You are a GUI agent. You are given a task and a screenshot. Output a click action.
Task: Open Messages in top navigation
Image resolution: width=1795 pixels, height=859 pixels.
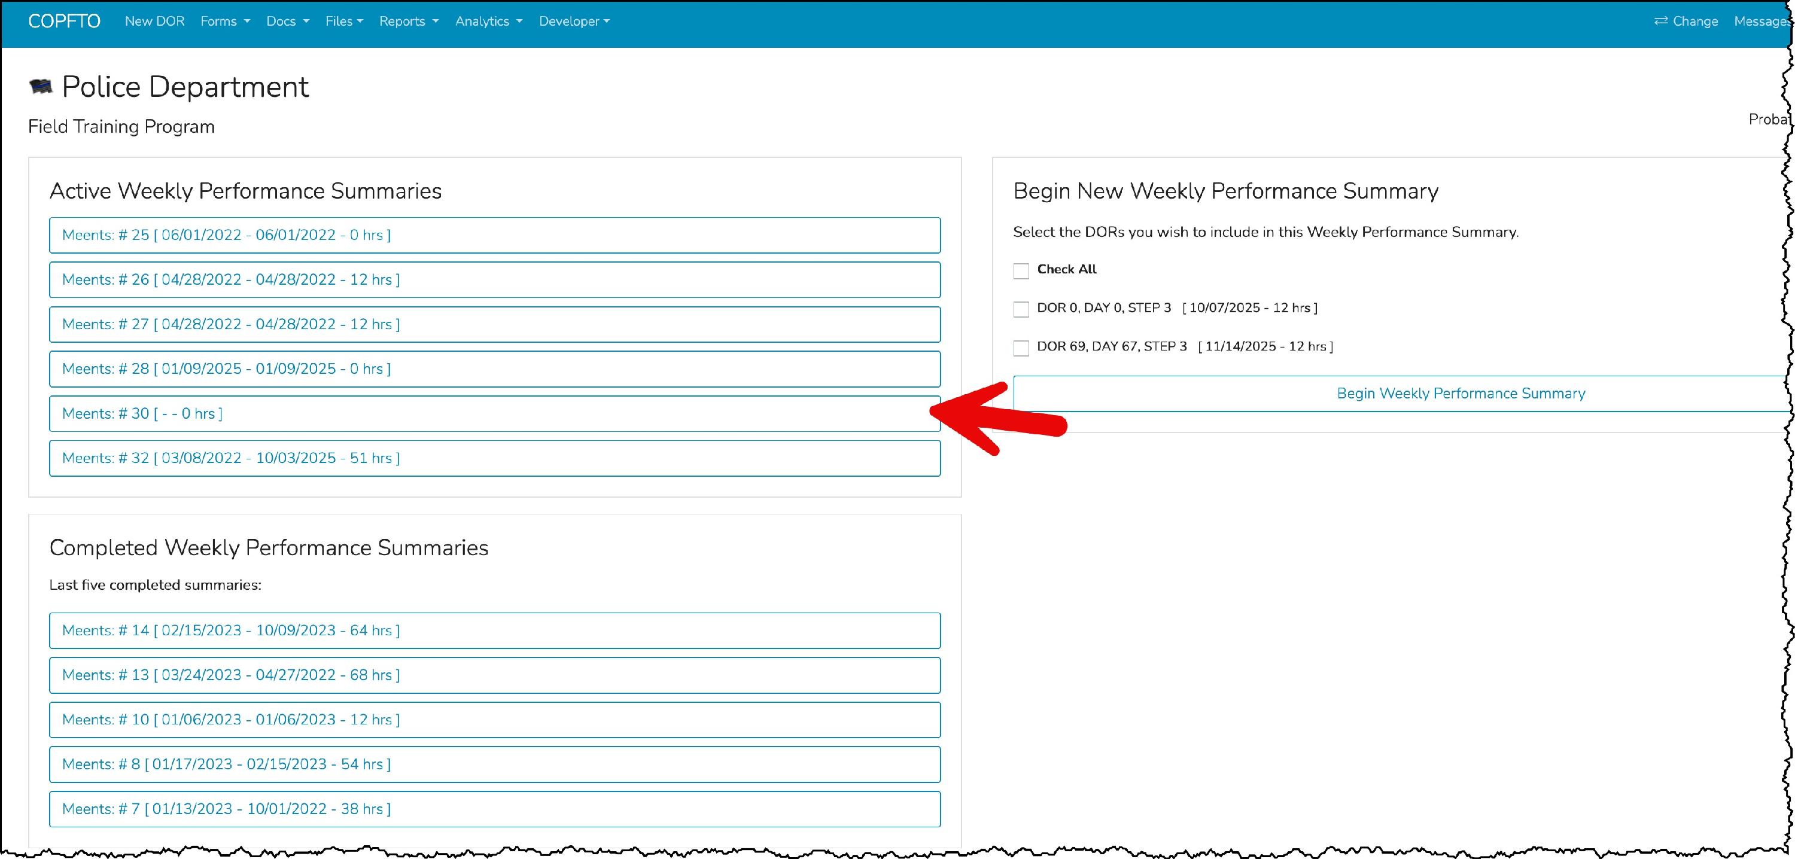point(1760,21)
